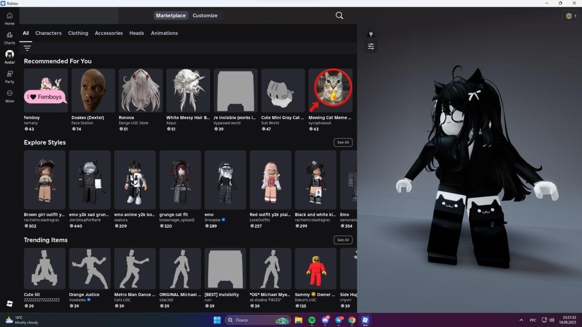The image size is (582, 327).
Task: Open the ORIGINAL Michael animation item
Action: tap(180, 268)
